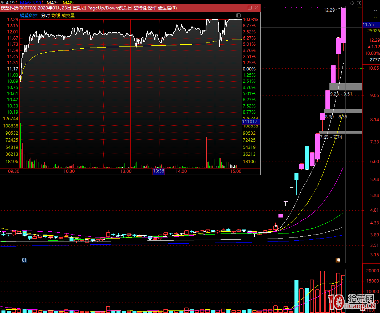Image resolution: width=380 pixels, height=313 pixels.
Task: Click the 9.28 - 9.51 gap zone label
Action: pos(341,94)
